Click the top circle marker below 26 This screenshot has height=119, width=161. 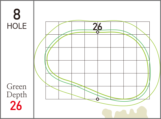tap(98, 32)
